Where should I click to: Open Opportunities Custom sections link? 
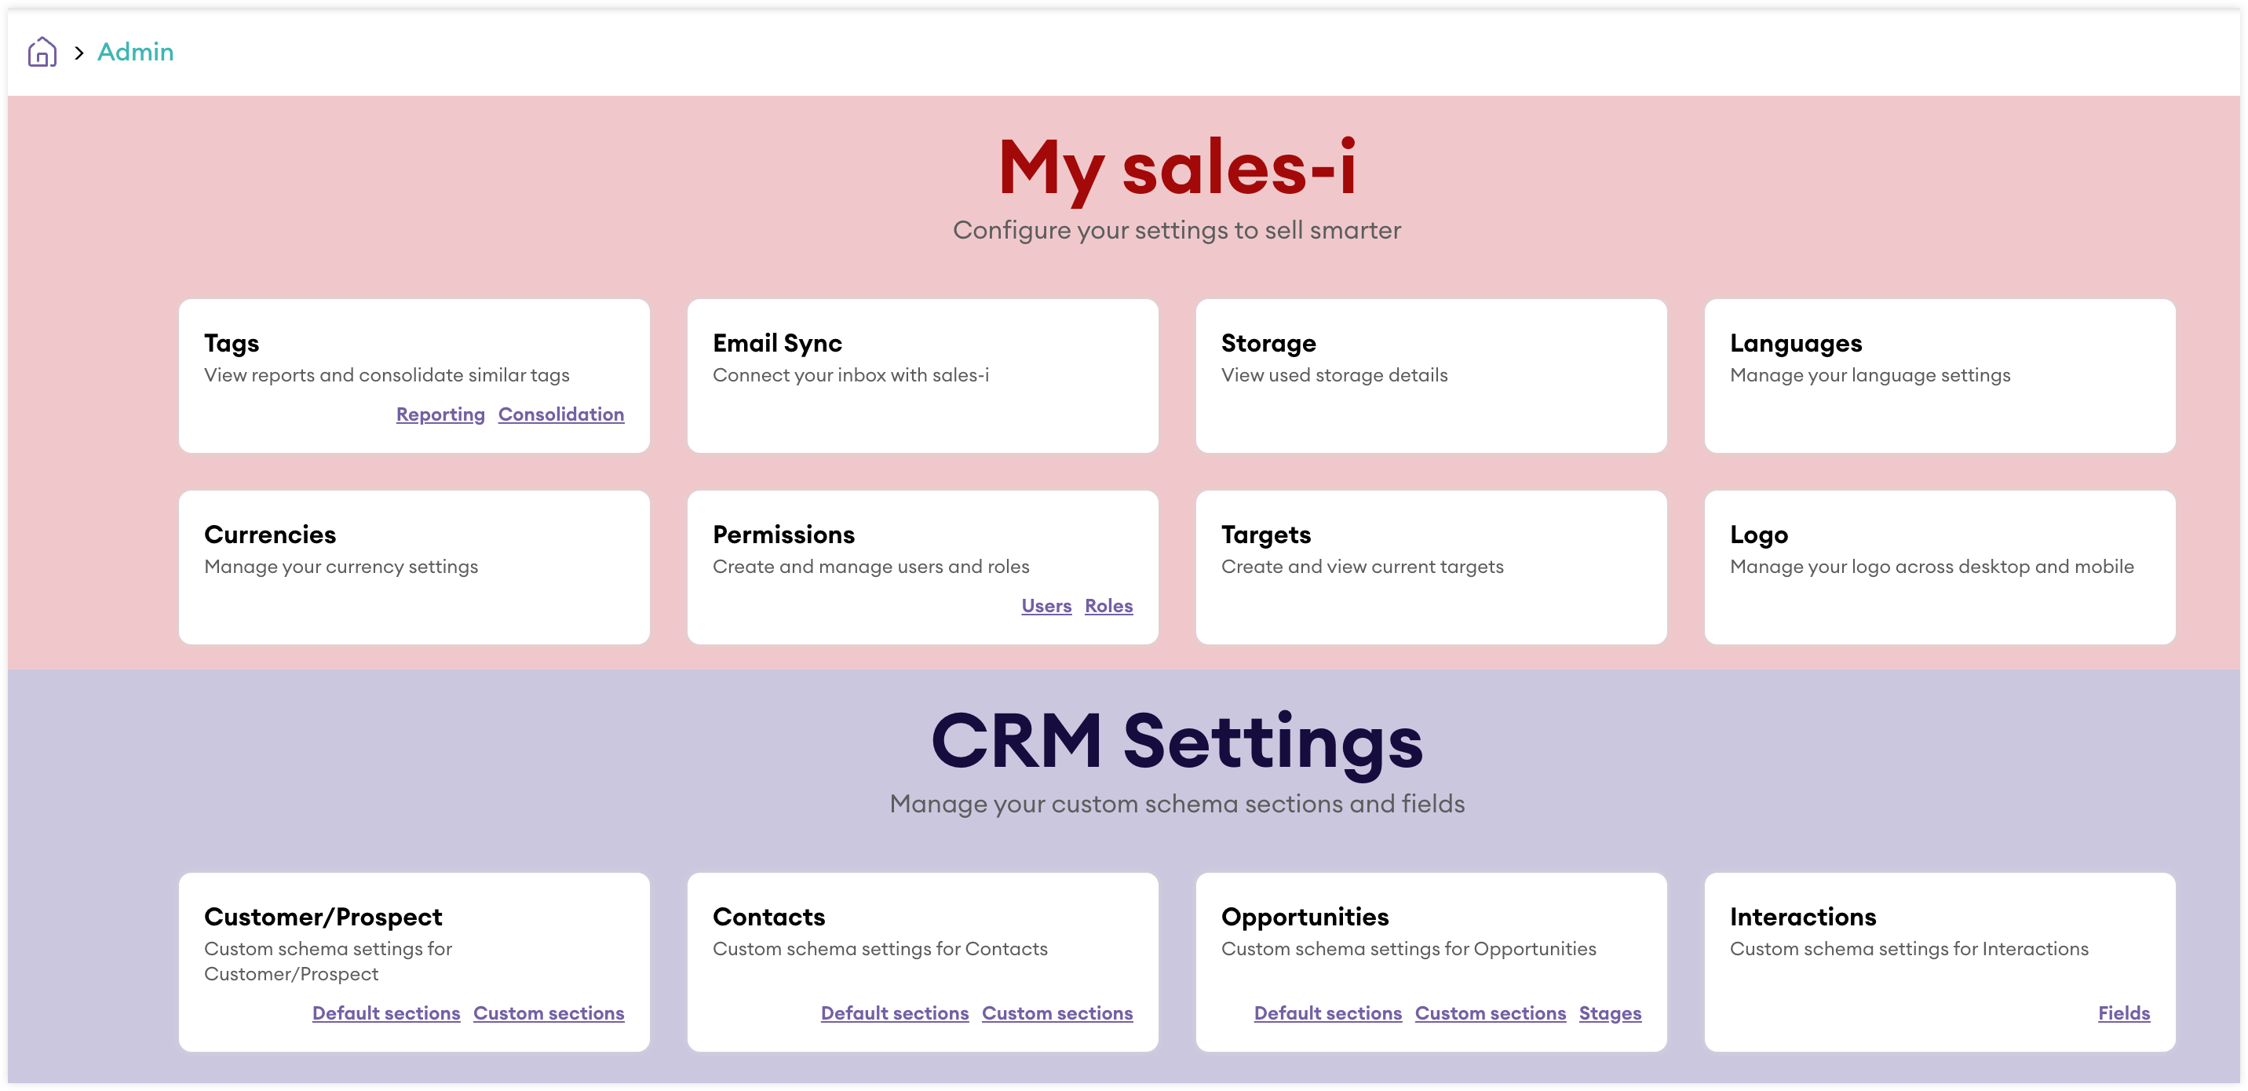(x=1490, y=1013)
